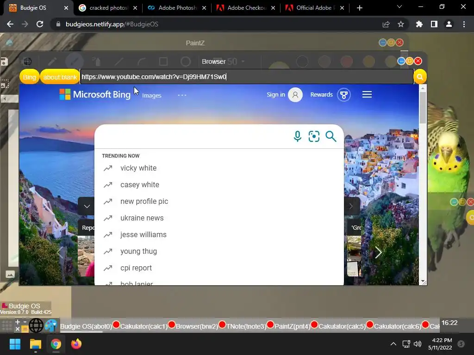This screenshot has height=355, width=474.
Task: Open the Bing three-dots more menu
Action: (x=182, y=95)
